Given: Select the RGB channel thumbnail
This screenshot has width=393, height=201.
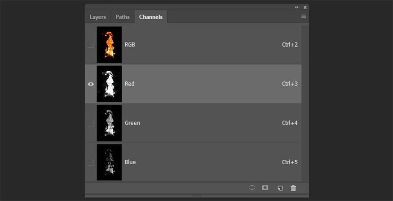Looking at the screenshot, I should [109, 45].
